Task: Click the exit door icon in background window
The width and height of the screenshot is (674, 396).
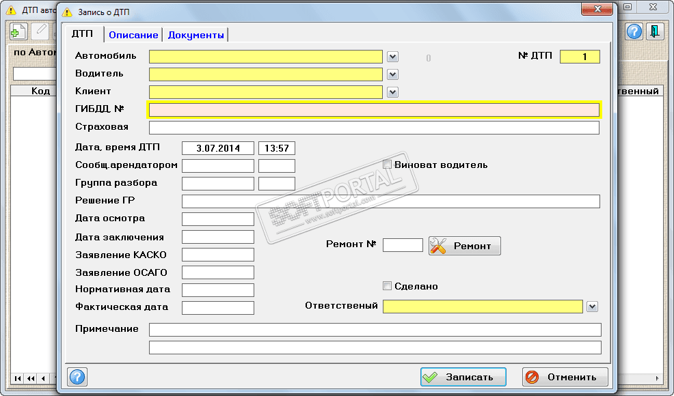Action: tap(655, 31)
